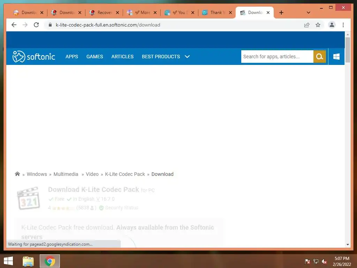Image resolution: width=357 pixels, height=268 pixels.
Task: Focus the 'Search for apps, articles' field
Action: [277, 57]
